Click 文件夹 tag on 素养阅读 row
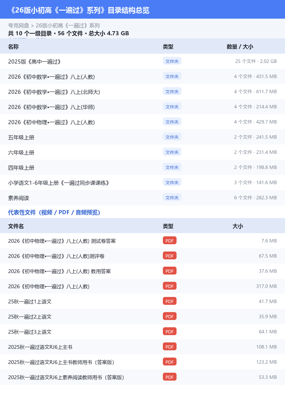The width and height of the screenshot is (285, 394). point(172,197)
